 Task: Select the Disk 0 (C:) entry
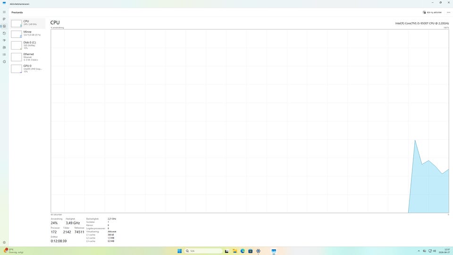(x=28, y=45)
